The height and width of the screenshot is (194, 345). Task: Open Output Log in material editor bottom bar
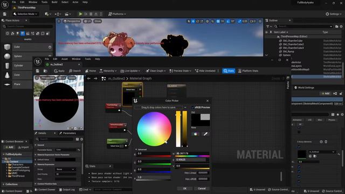coord(67,190)
